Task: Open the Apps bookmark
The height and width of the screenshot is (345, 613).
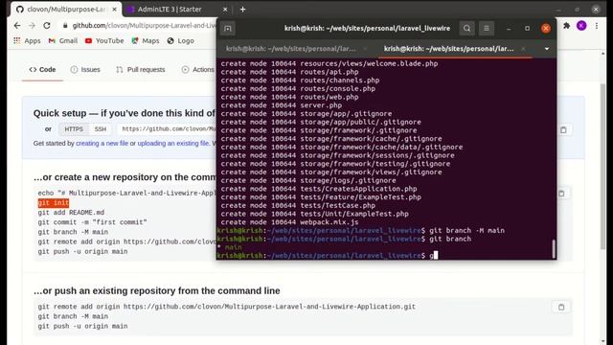Action: pyautogui.click(x=27, y=40)
